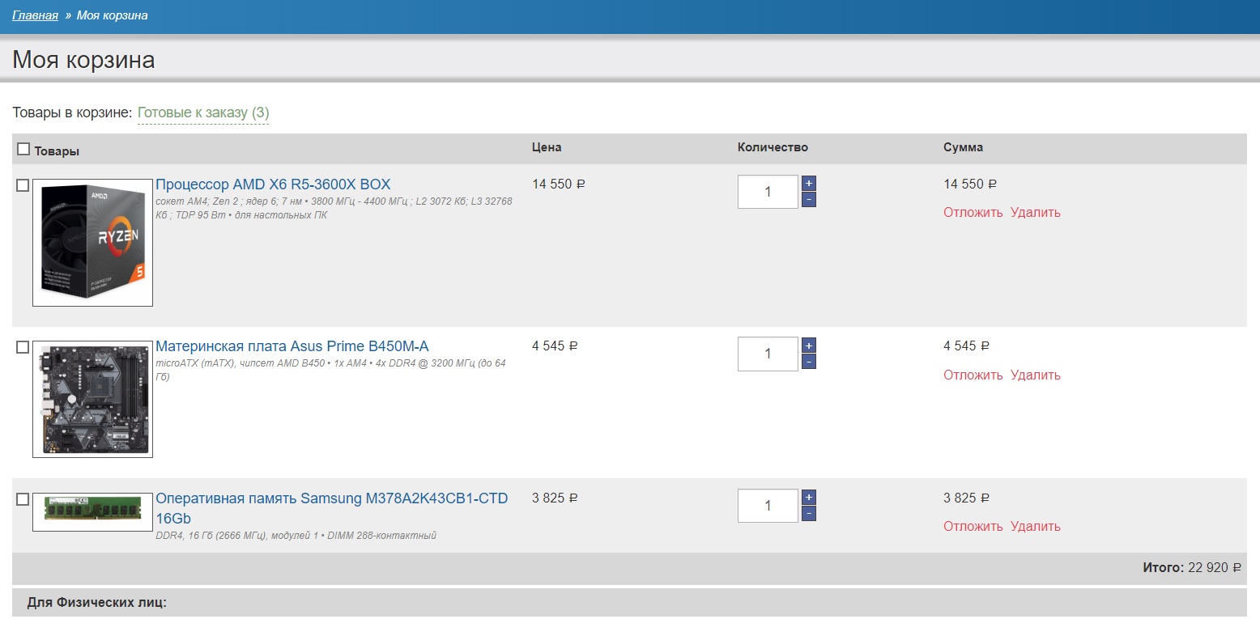1260x619 pixels.
Task: Open the Asus motherboard product image
Action: pos(92,399)
